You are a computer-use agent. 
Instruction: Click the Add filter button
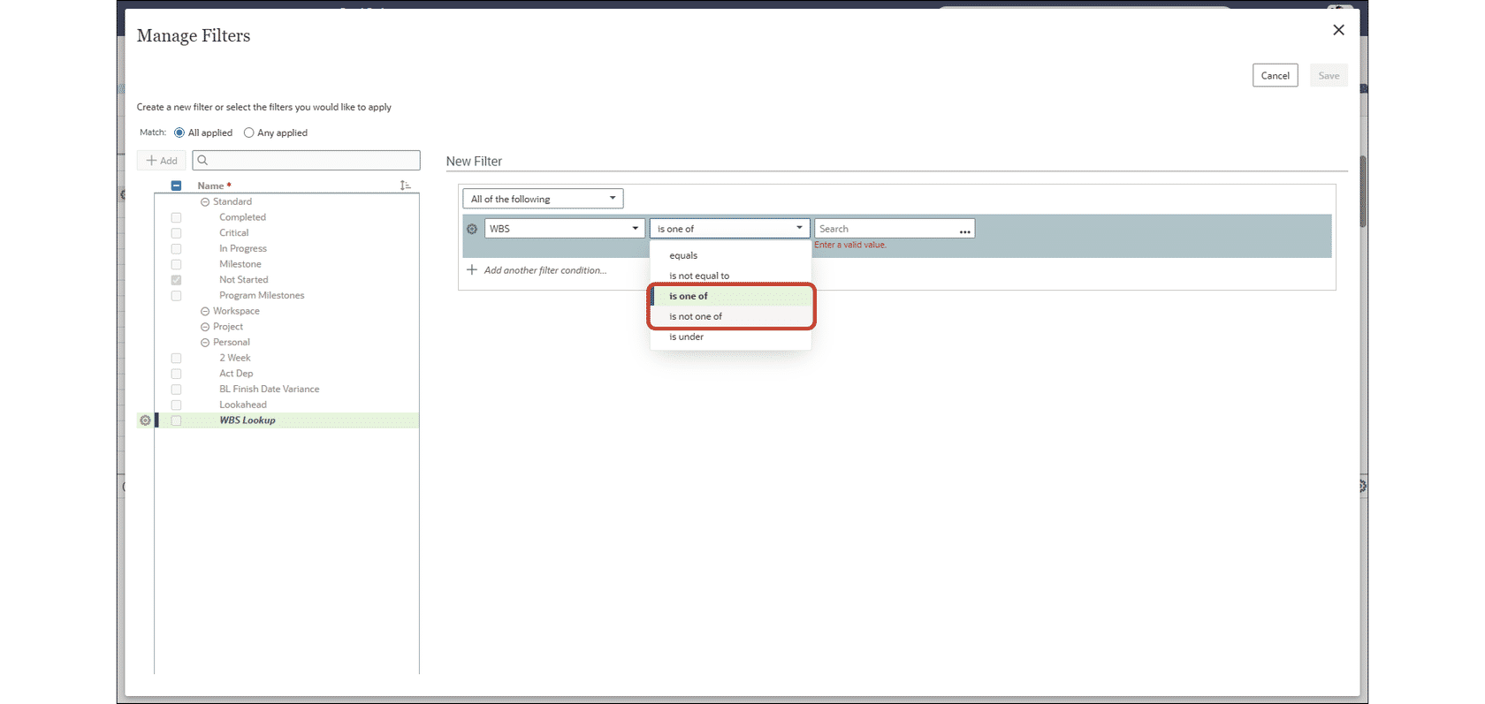[x=162, y=161]
